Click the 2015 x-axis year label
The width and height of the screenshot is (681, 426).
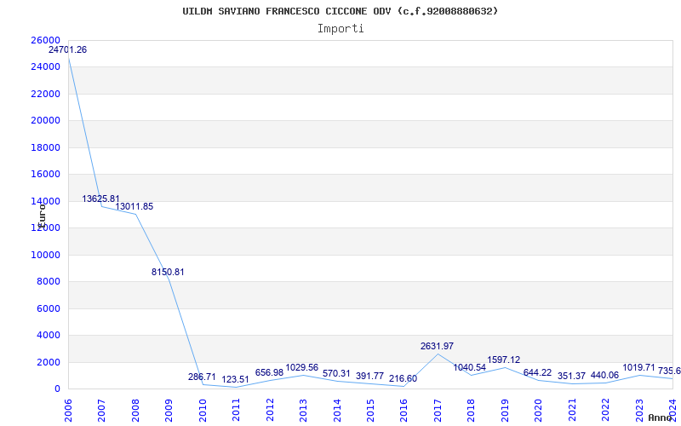(370, 410)
